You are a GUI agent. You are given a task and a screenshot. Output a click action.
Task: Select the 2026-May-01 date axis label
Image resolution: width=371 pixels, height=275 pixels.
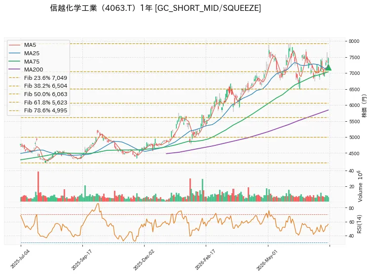coord(266,260)
